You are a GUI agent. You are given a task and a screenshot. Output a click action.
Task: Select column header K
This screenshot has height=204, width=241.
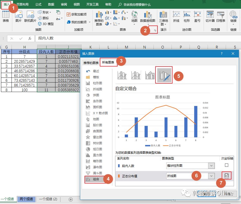[x=90, y=47]
